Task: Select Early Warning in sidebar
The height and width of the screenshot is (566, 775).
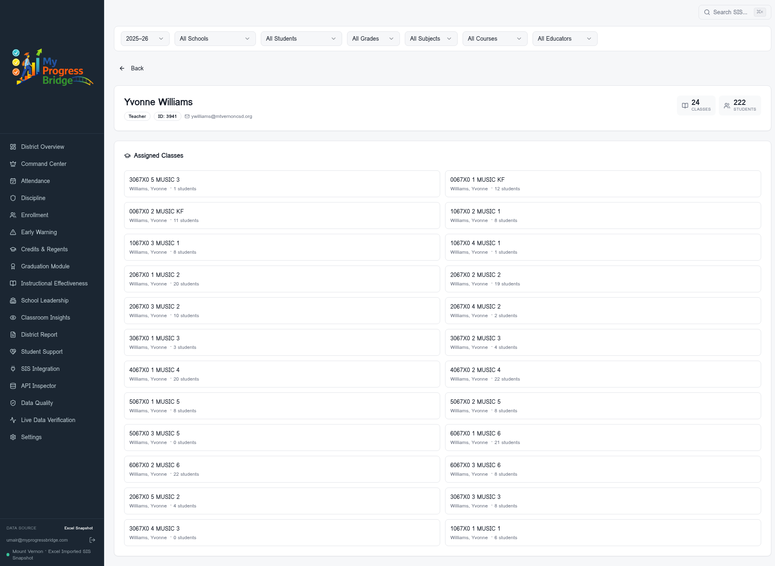Action: (x=52, y=232)
